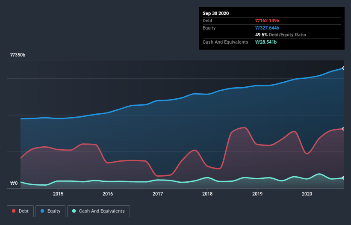Click the 2016 axis label
Viewport: 351px width, 225px height.
[108, 194]
